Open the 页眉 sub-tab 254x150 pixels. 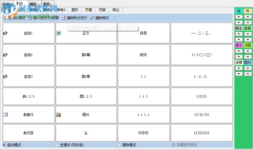[89, 10]
